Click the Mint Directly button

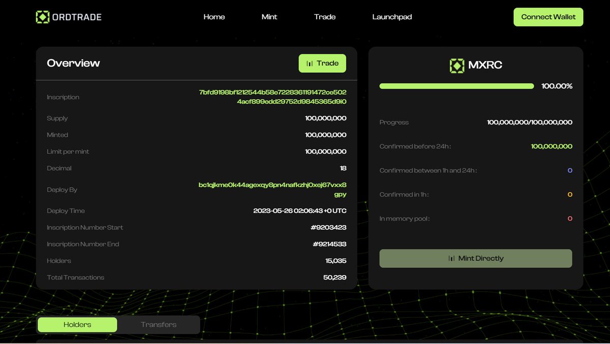point(476,258)
